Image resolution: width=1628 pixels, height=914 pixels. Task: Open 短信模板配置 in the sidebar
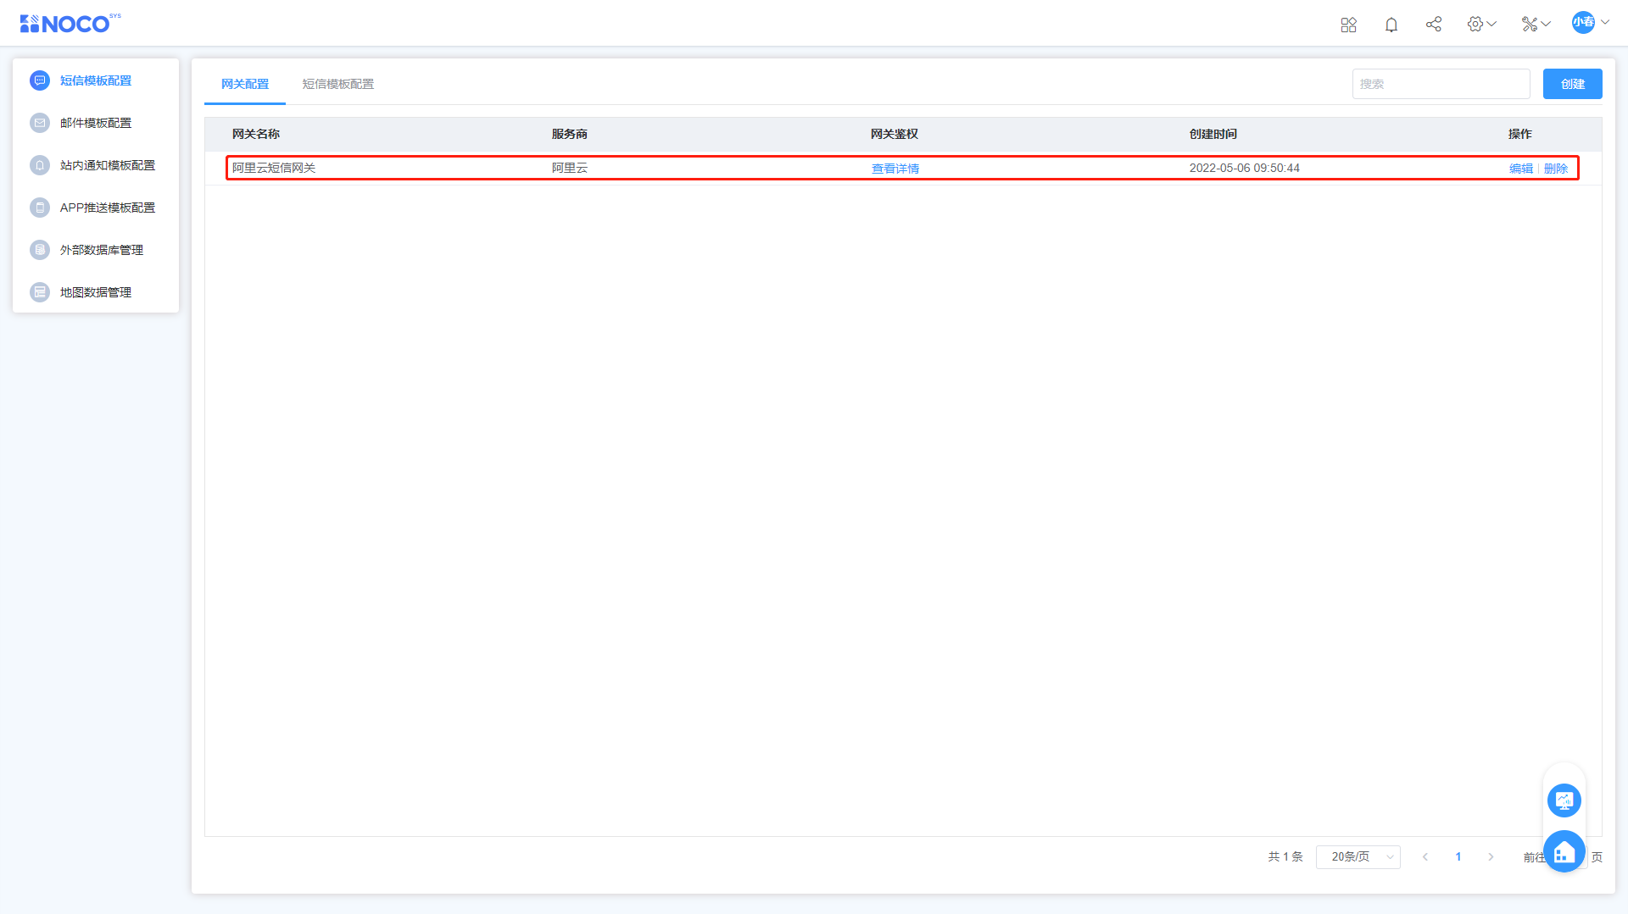(96, 80)
